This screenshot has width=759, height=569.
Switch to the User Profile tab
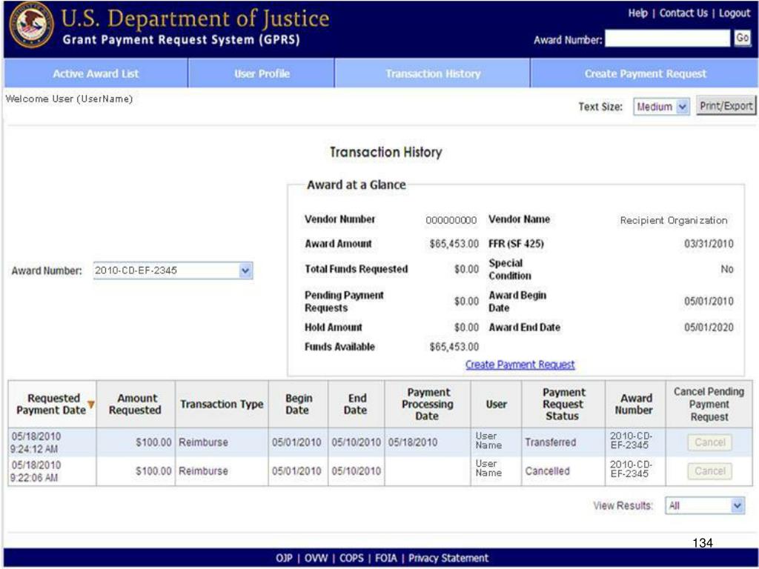(x=262, y=73)
